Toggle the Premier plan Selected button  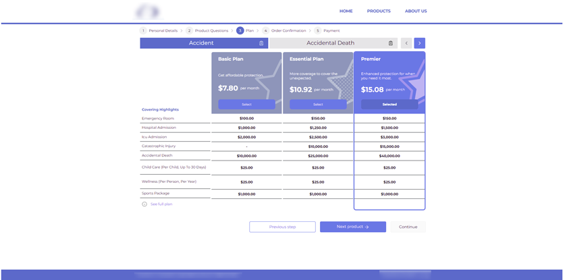390,105
